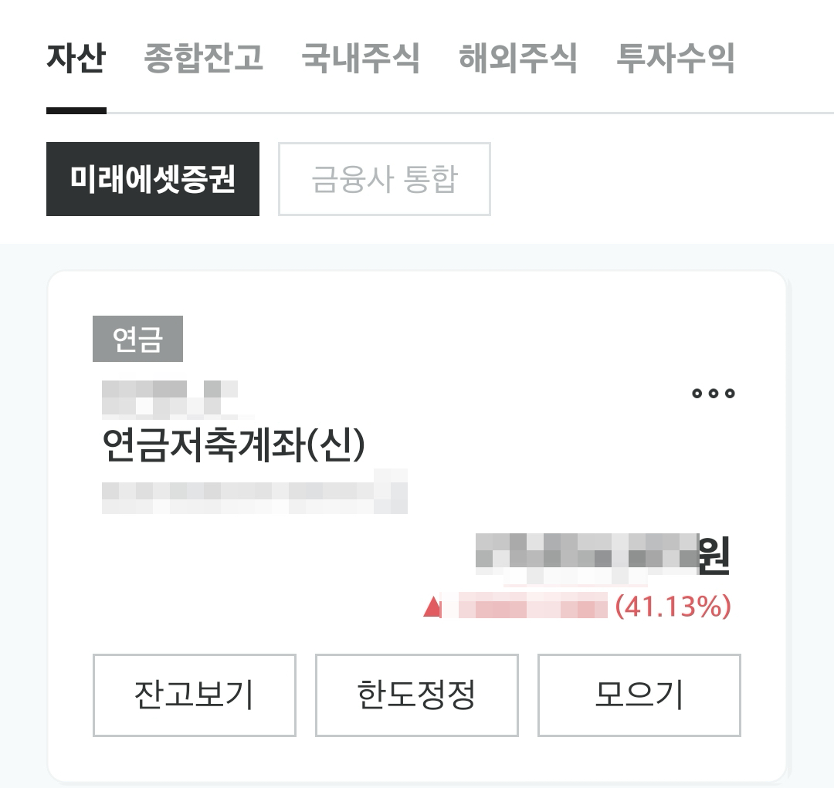The width and height of the screenshot is (834, 788).
Task: Open the 연금저축계좌(신) account title
Action: (233, 445)
